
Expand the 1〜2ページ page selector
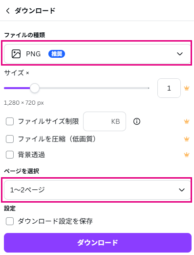97,190
